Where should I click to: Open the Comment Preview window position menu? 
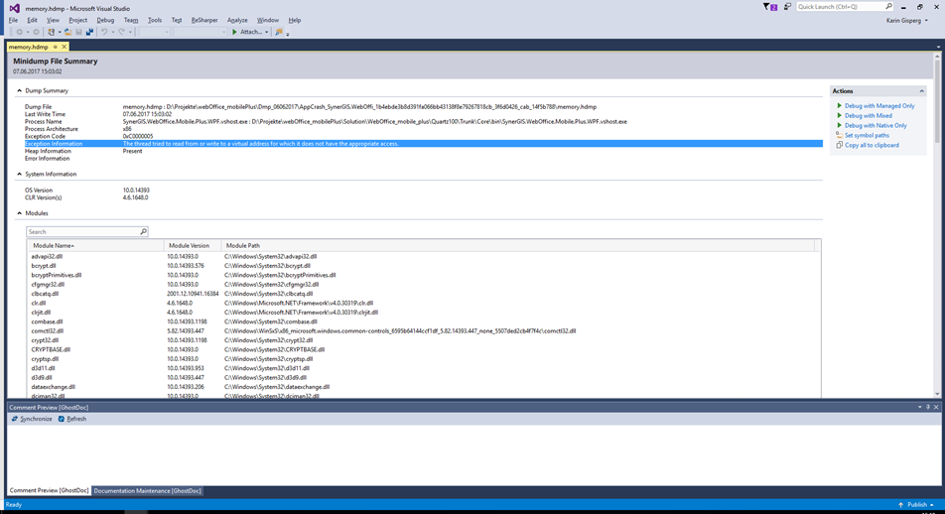tap(919, 408)
